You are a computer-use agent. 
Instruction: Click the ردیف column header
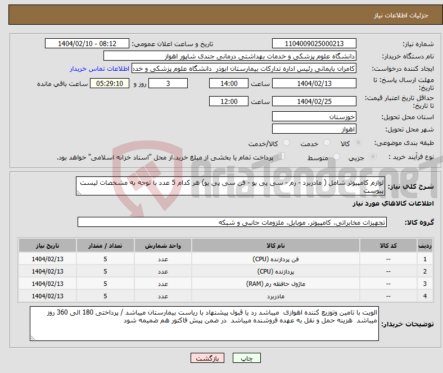tap(424, 245)
